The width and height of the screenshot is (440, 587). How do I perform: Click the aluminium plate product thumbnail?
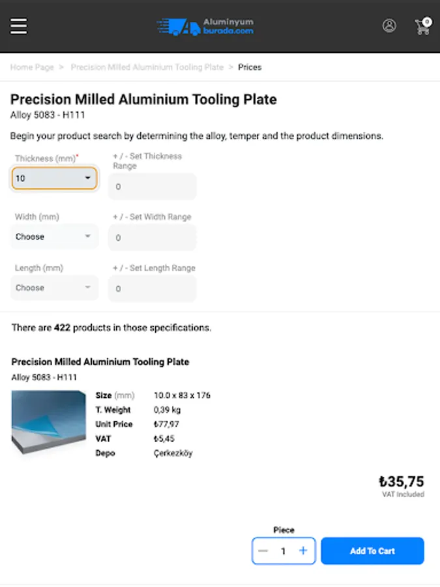click(x=48, y=423)
